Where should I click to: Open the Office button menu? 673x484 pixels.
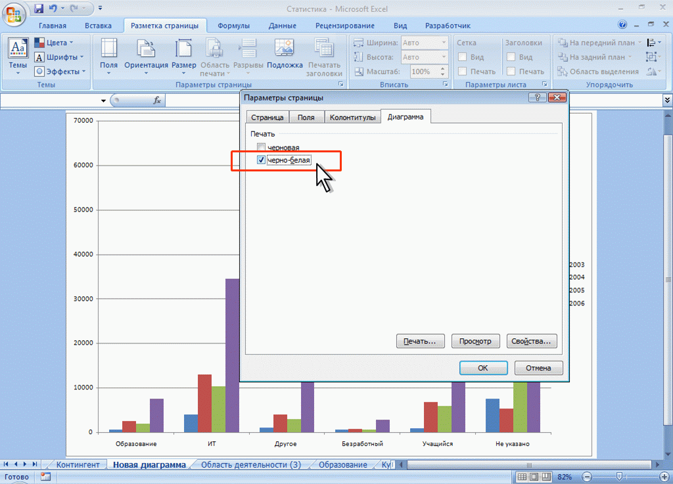[14, 14]
